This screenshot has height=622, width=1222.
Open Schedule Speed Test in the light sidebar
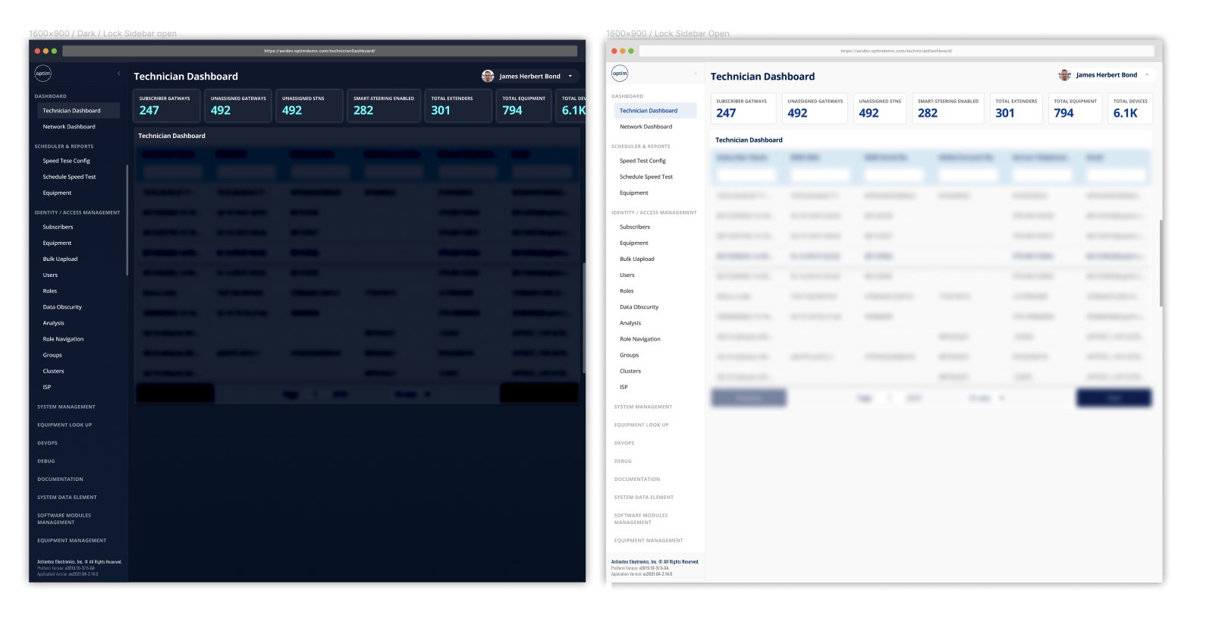coord(646,177)
